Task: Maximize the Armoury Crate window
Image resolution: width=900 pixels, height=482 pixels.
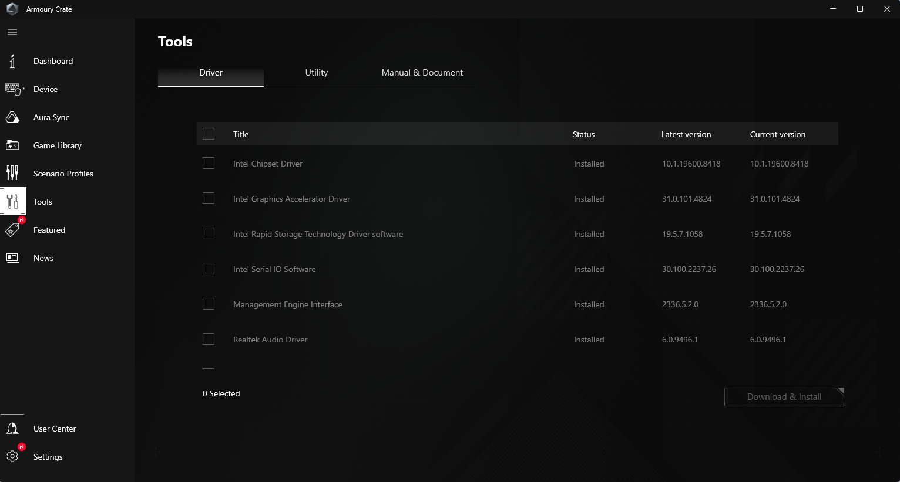Action: coord(860,9)
